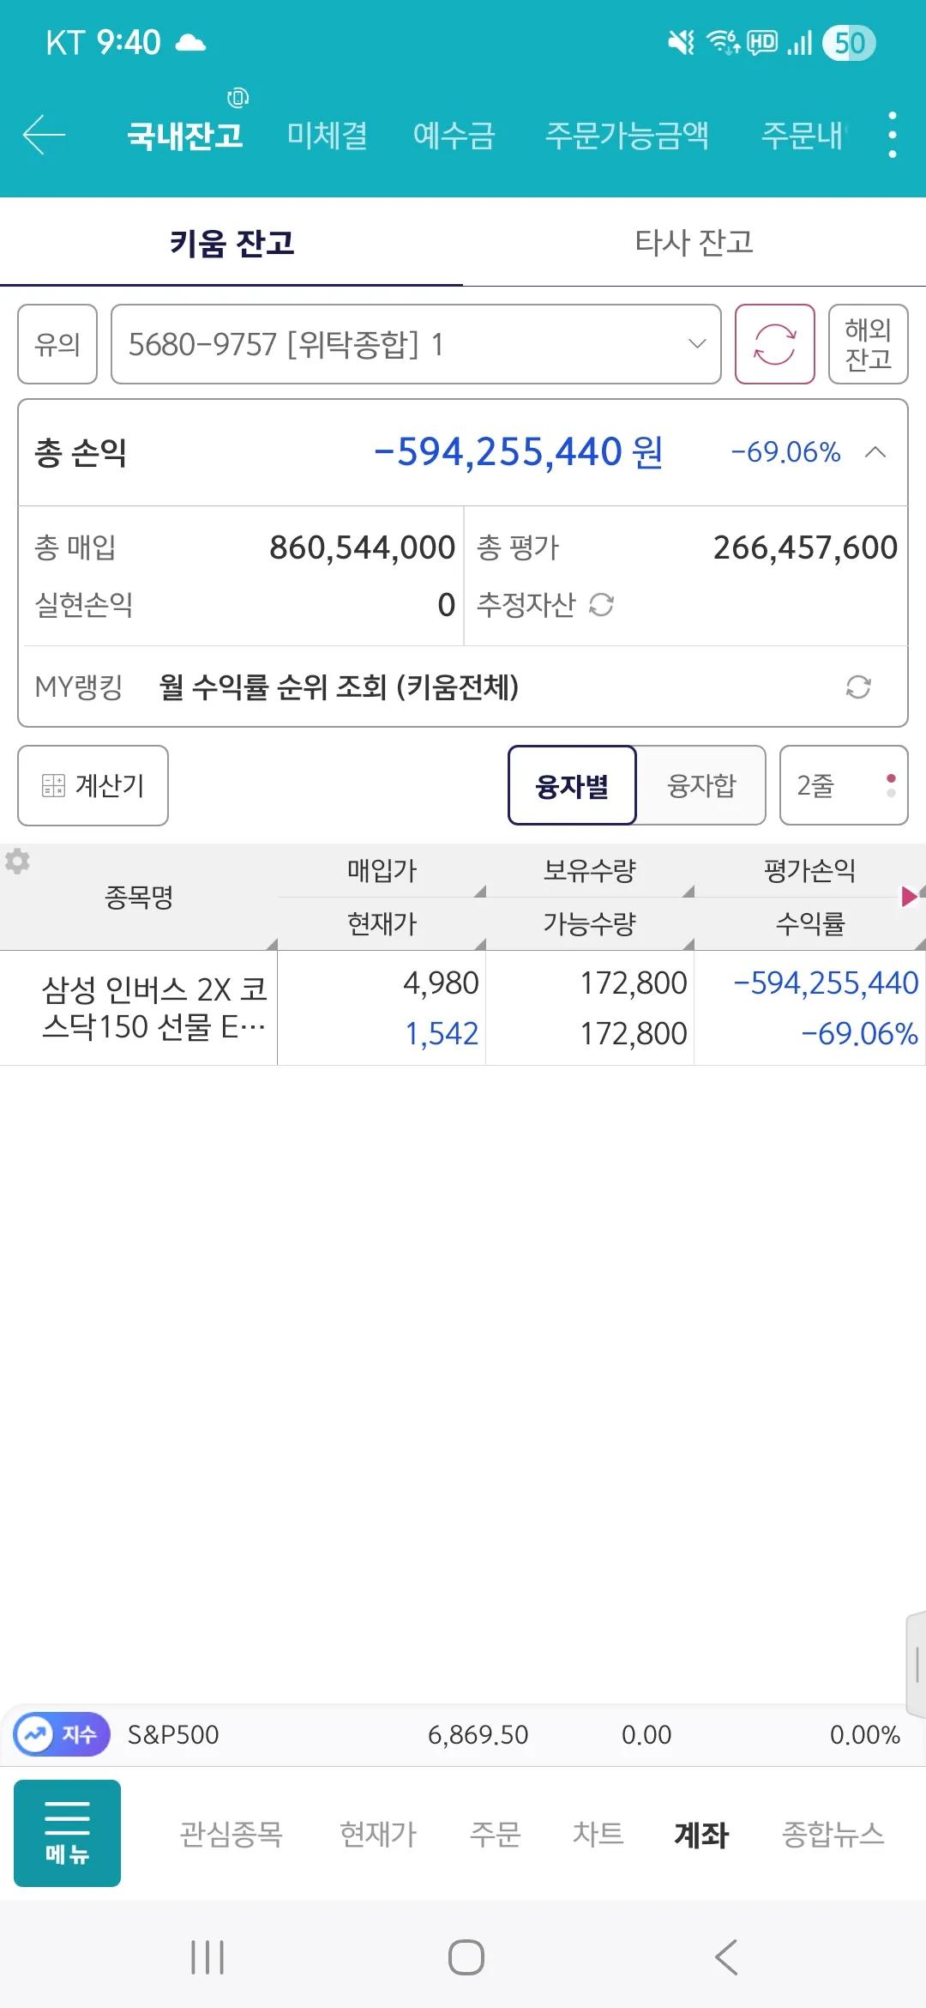Open the teal menu button
Viewport: 926px width, 2008px height.
coord(67,1834)
